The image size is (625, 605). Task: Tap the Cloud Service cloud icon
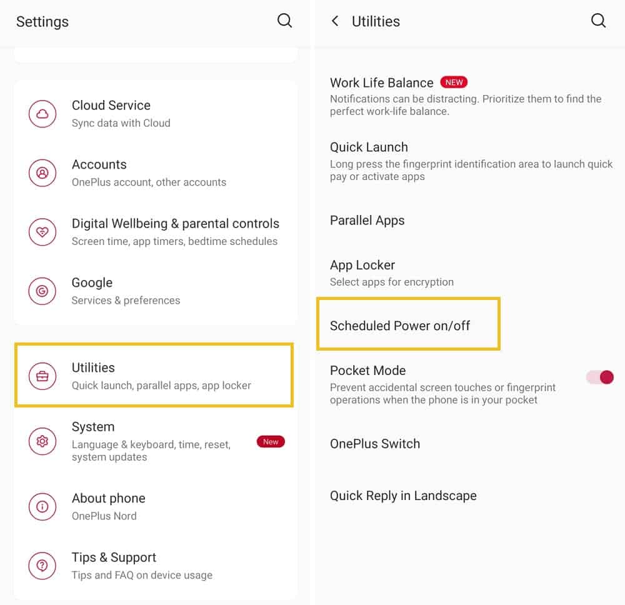[x=42, y=114]
